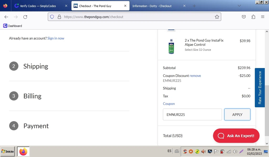Image resolution: width=269 pixels, height=157 pixels.
Task: Click the step 3 circle number
Action: pos(14,96)
